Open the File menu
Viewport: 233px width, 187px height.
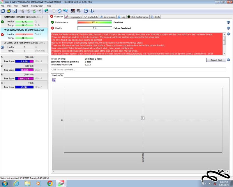(x=2, y=6)
